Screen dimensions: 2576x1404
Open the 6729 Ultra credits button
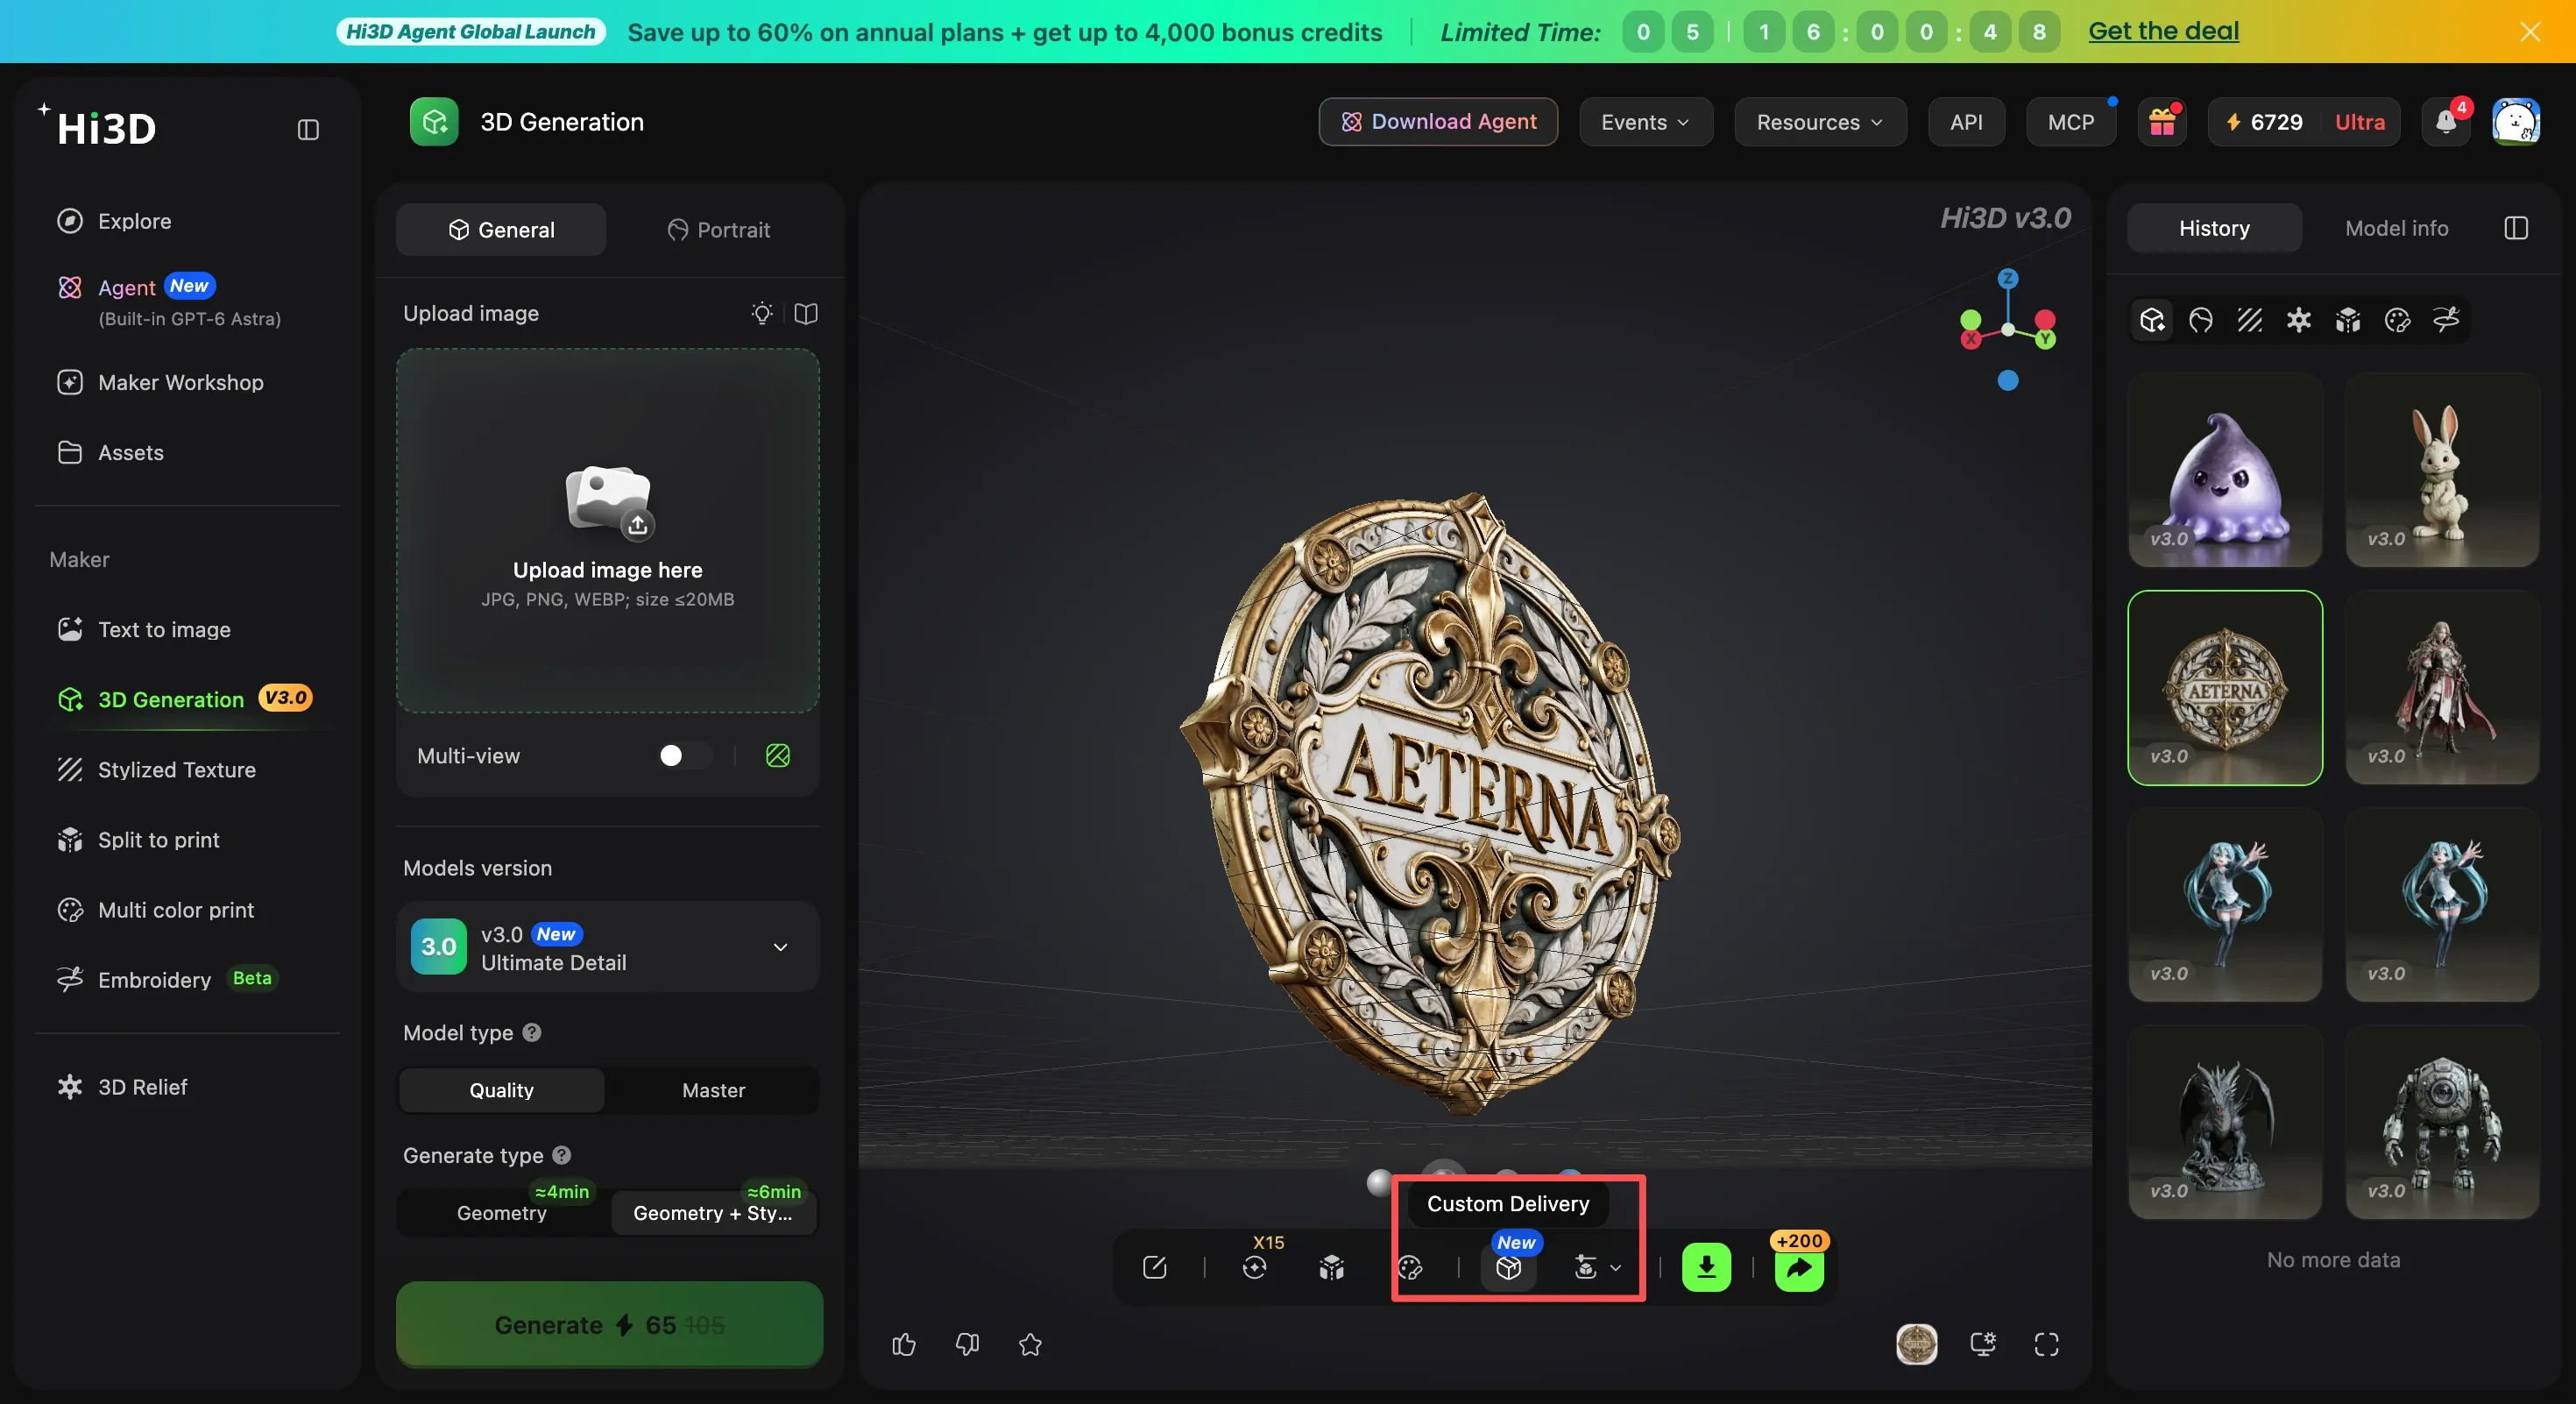pyautogui.click(x=2304, y=122)
